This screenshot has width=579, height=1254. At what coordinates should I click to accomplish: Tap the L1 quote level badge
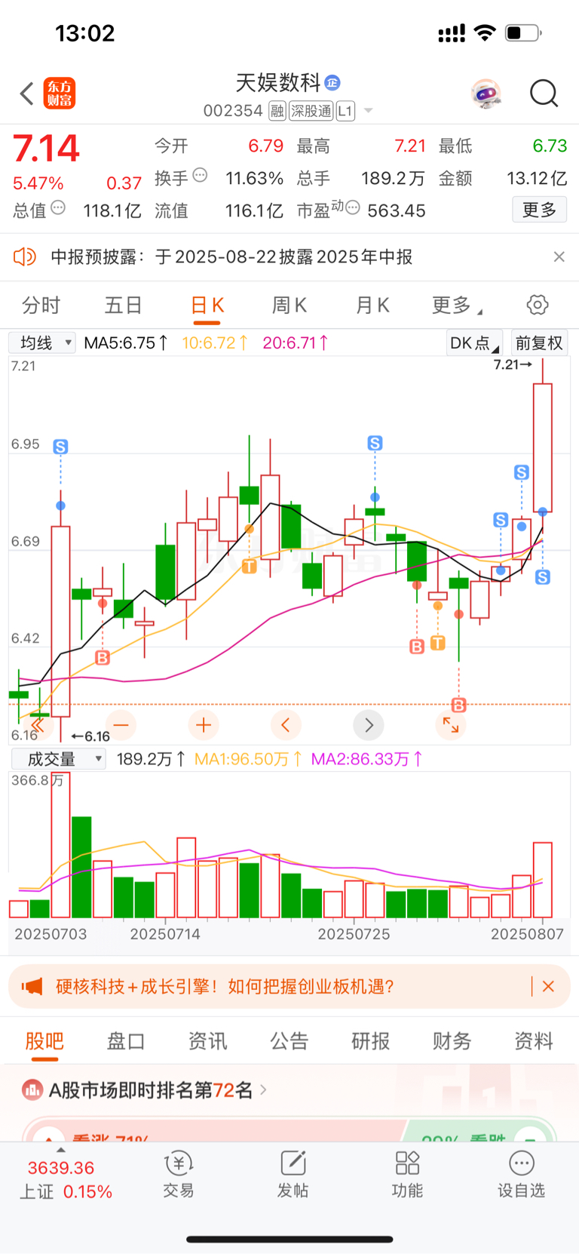(345, 112)
